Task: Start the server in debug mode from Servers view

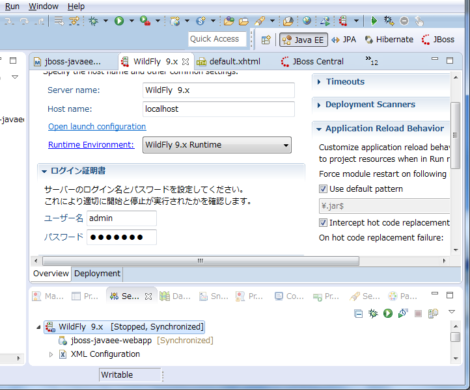Action: (x=373, y=313)
